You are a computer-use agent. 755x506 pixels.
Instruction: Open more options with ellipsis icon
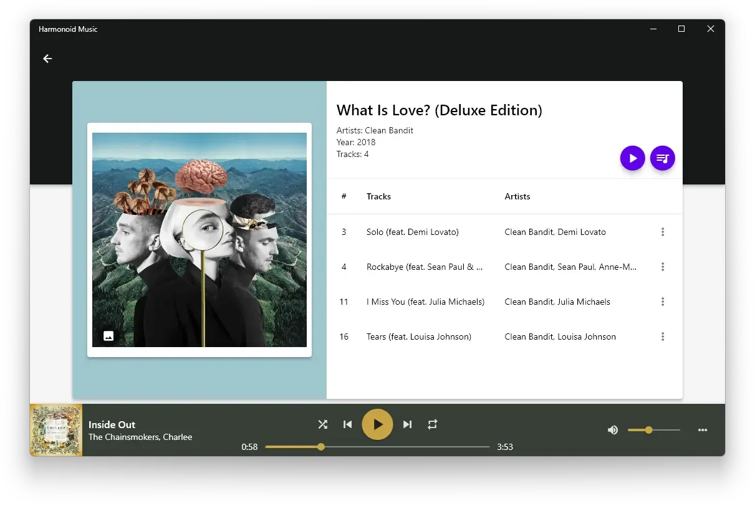pos(703,430)
